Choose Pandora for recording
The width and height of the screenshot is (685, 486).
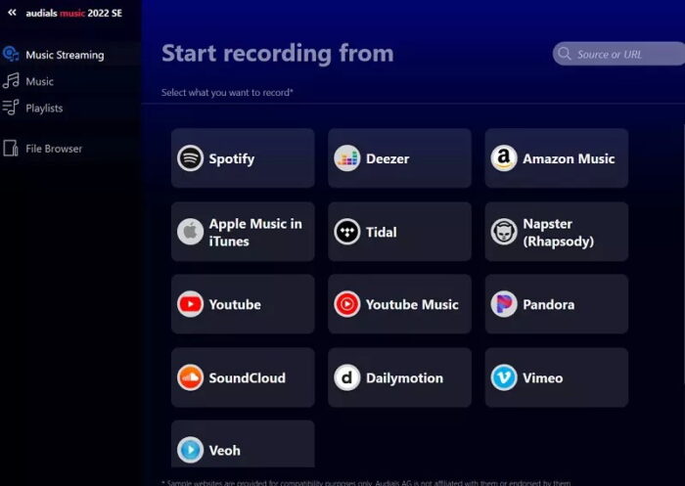(x=557, y=304)
